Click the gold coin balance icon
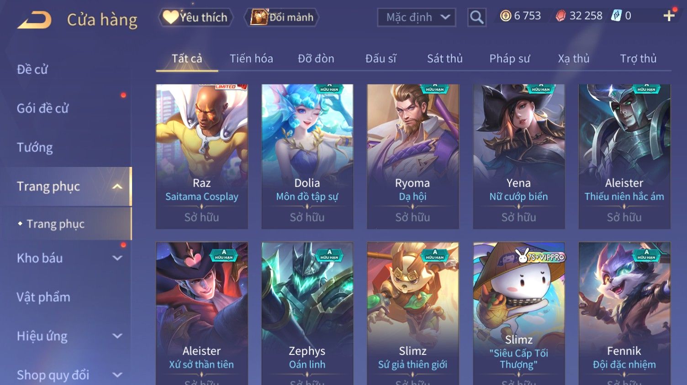687x385 pixels. coord(505,16)
